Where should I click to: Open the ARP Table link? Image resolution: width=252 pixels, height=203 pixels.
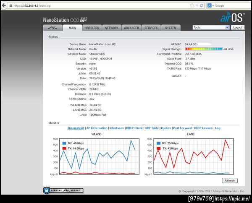pyautogui.click(x=152, y=128)
